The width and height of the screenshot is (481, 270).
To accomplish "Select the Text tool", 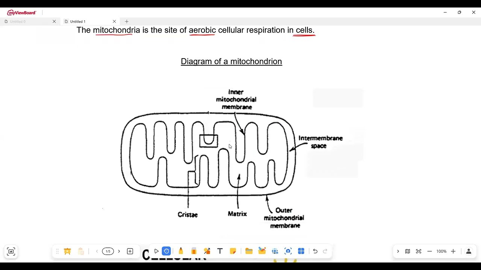I will click(x=220, y=251).
